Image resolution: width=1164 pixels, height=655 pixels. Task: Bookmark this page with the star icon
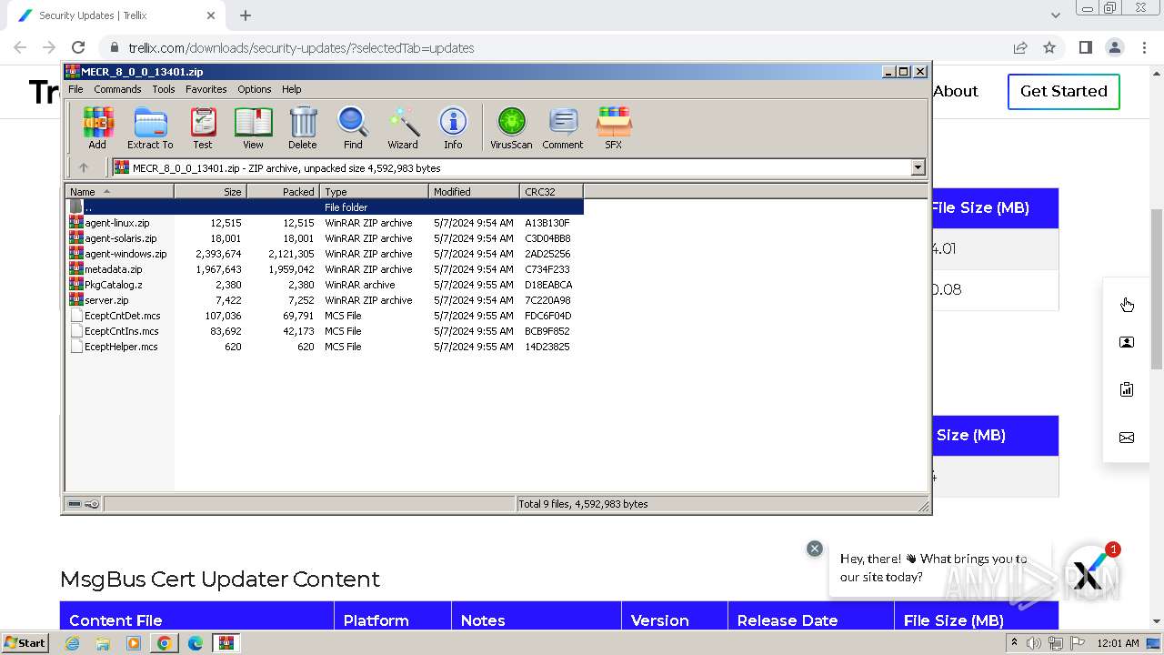click(1049, 47)
